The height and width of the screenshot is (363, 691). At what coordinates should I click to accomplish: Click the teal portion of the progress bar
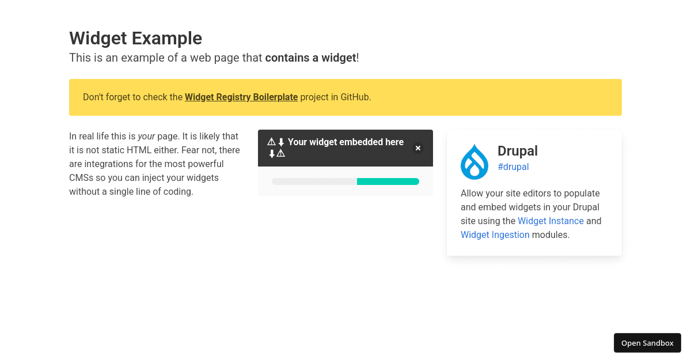click(388, 181)
